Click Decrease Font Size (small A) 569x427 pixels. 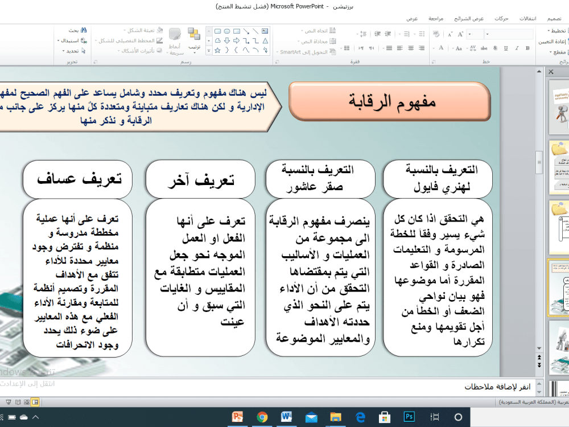(450, 34)
